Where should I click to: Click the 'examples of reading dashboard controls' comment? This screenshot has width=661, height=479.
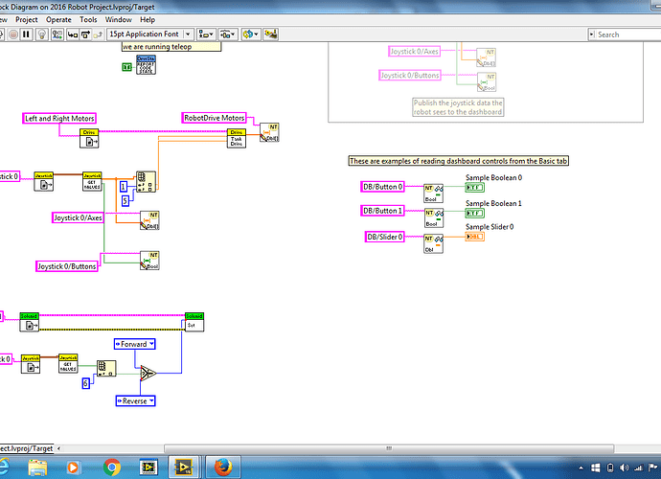coord(458,161)
